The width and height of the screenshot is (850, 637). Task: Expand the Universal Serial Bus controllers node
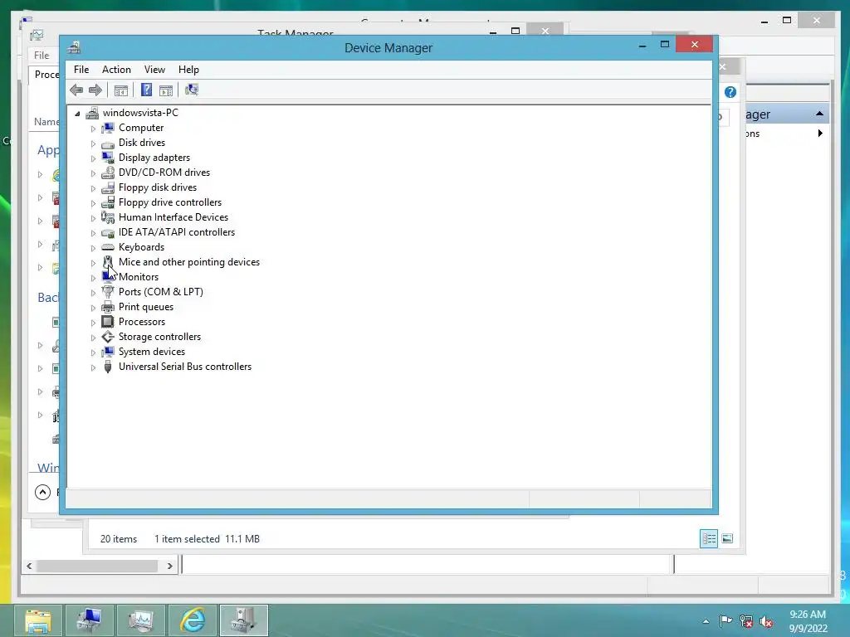[x=93, y=367]
